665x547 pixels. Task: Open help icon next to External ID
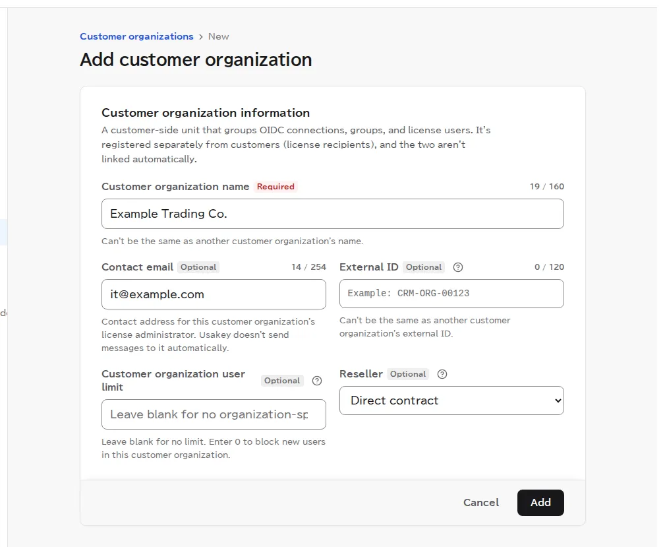tap(457, 267)
